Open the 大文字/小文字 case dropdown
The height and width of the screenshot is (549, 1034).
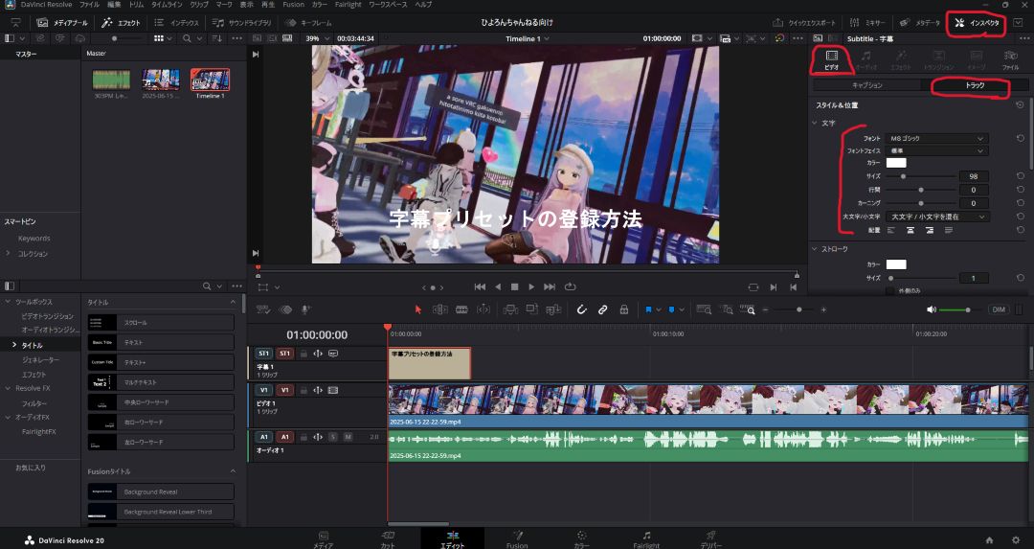click(936, 217)
